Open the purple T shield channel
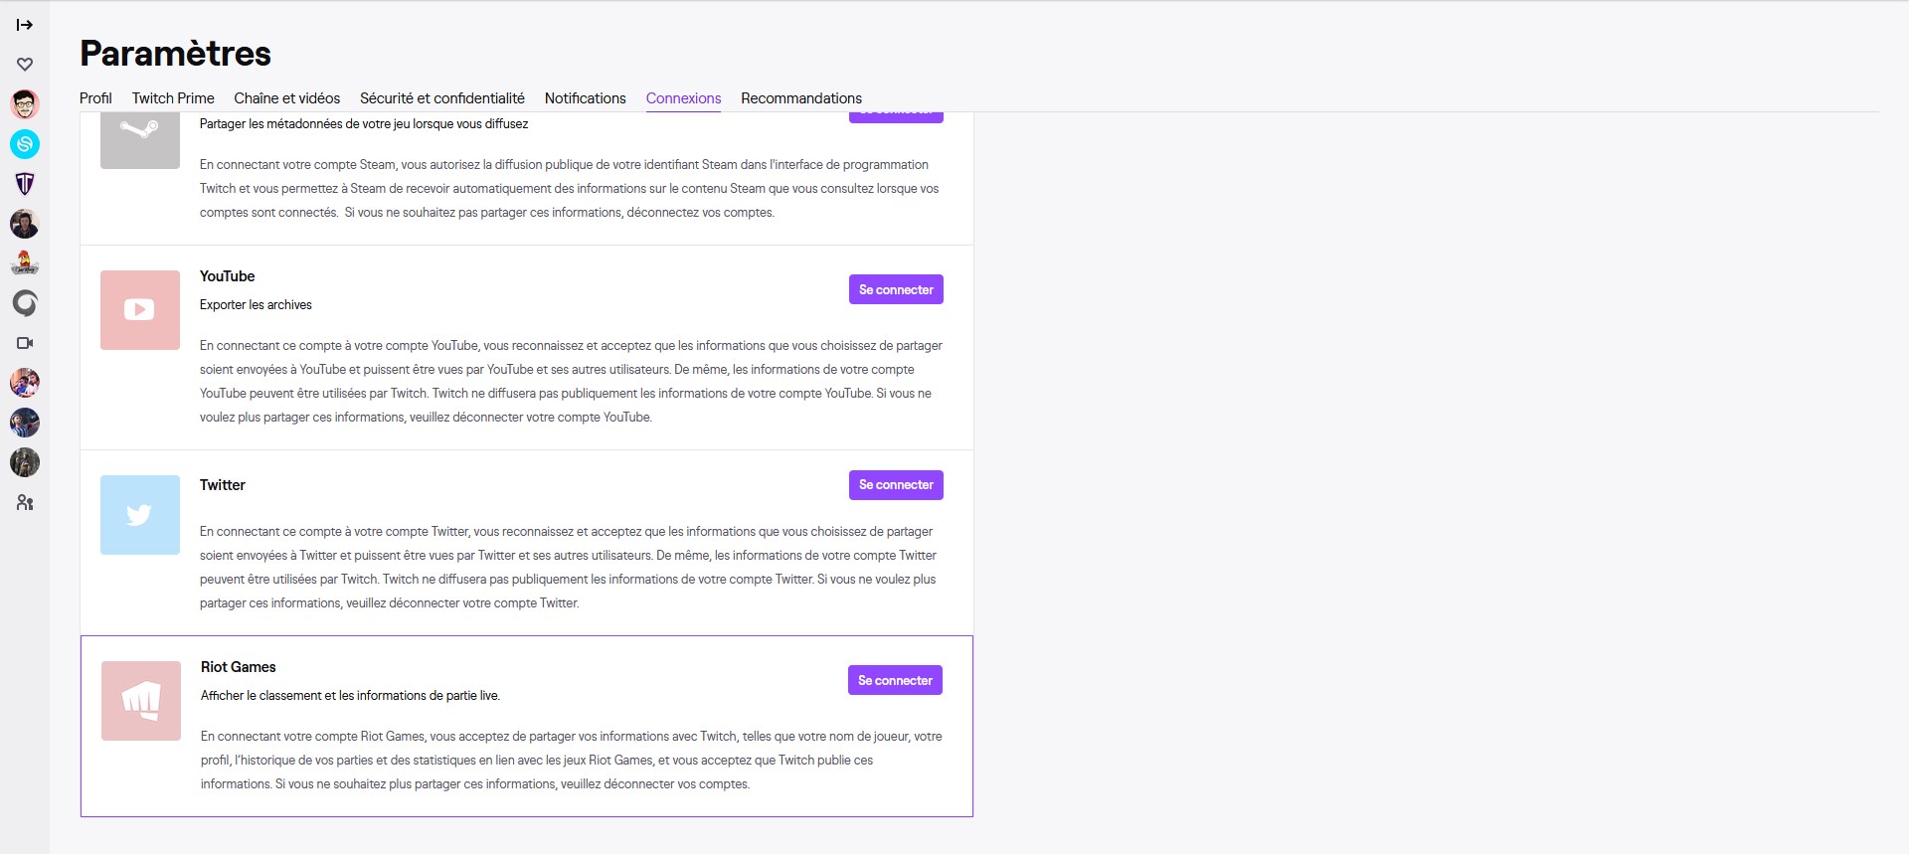 coord(25,184)
